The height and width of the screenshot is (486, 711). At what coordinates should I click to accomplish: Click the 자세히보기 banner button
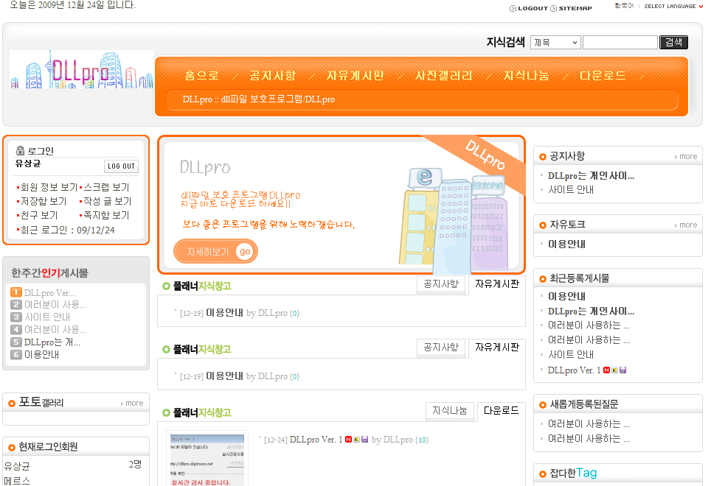[215, 252]
